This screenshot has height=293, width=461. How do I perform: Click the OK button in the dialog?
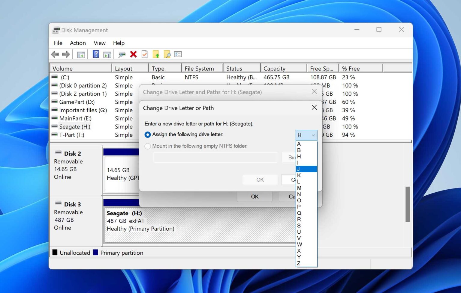pyautogui.click(x=260, y=179)
